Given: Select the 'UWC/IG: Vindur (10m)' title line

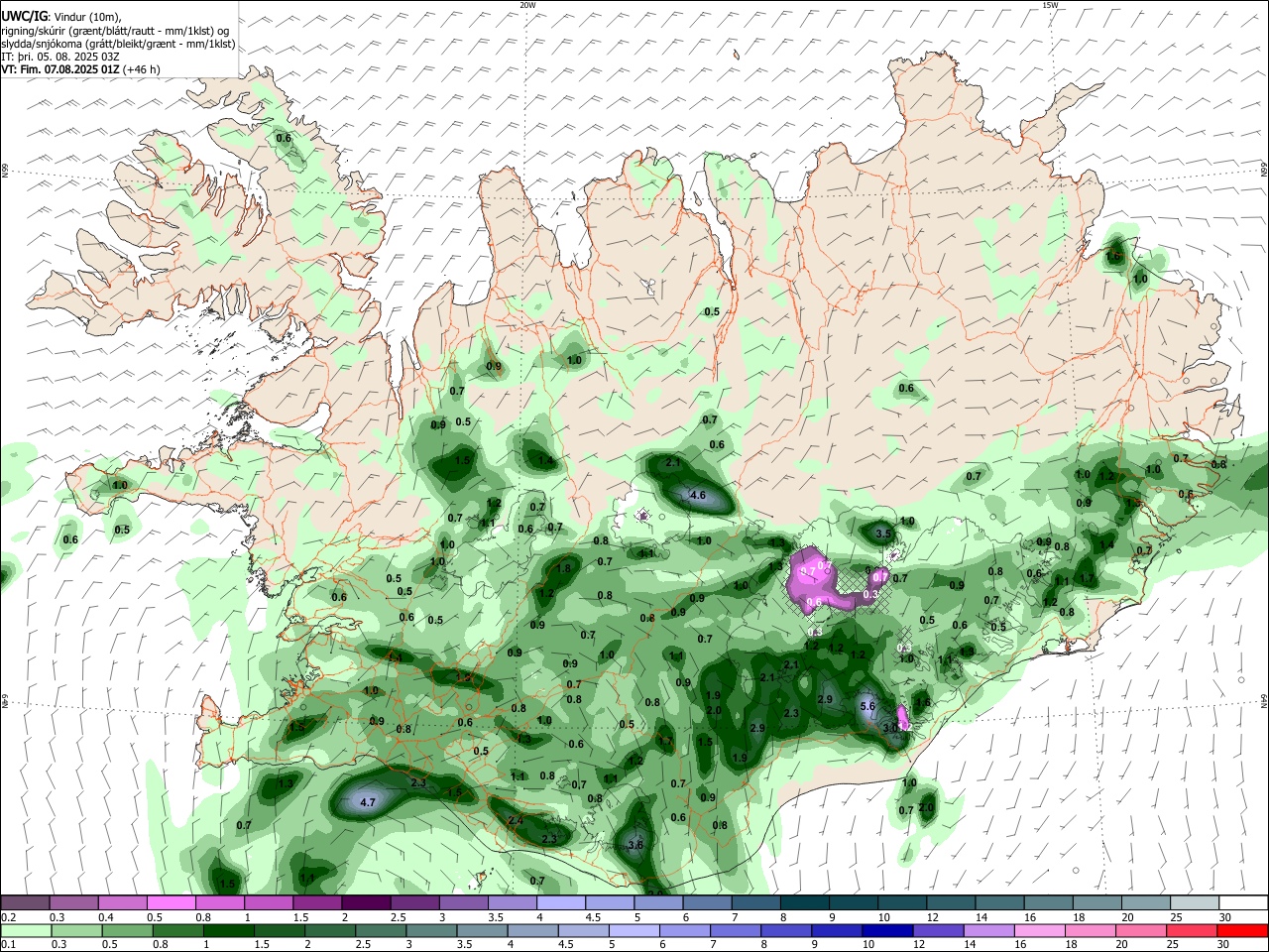Looking at the screenshot, I should [61, 17].
